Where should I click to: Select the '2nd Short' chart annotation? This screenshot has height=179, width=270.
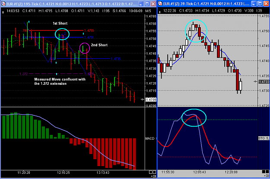99,45
